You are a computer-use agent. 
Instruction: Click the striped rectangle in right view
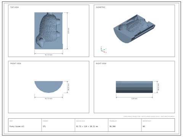pyautogui.click(x=134, y=87)
